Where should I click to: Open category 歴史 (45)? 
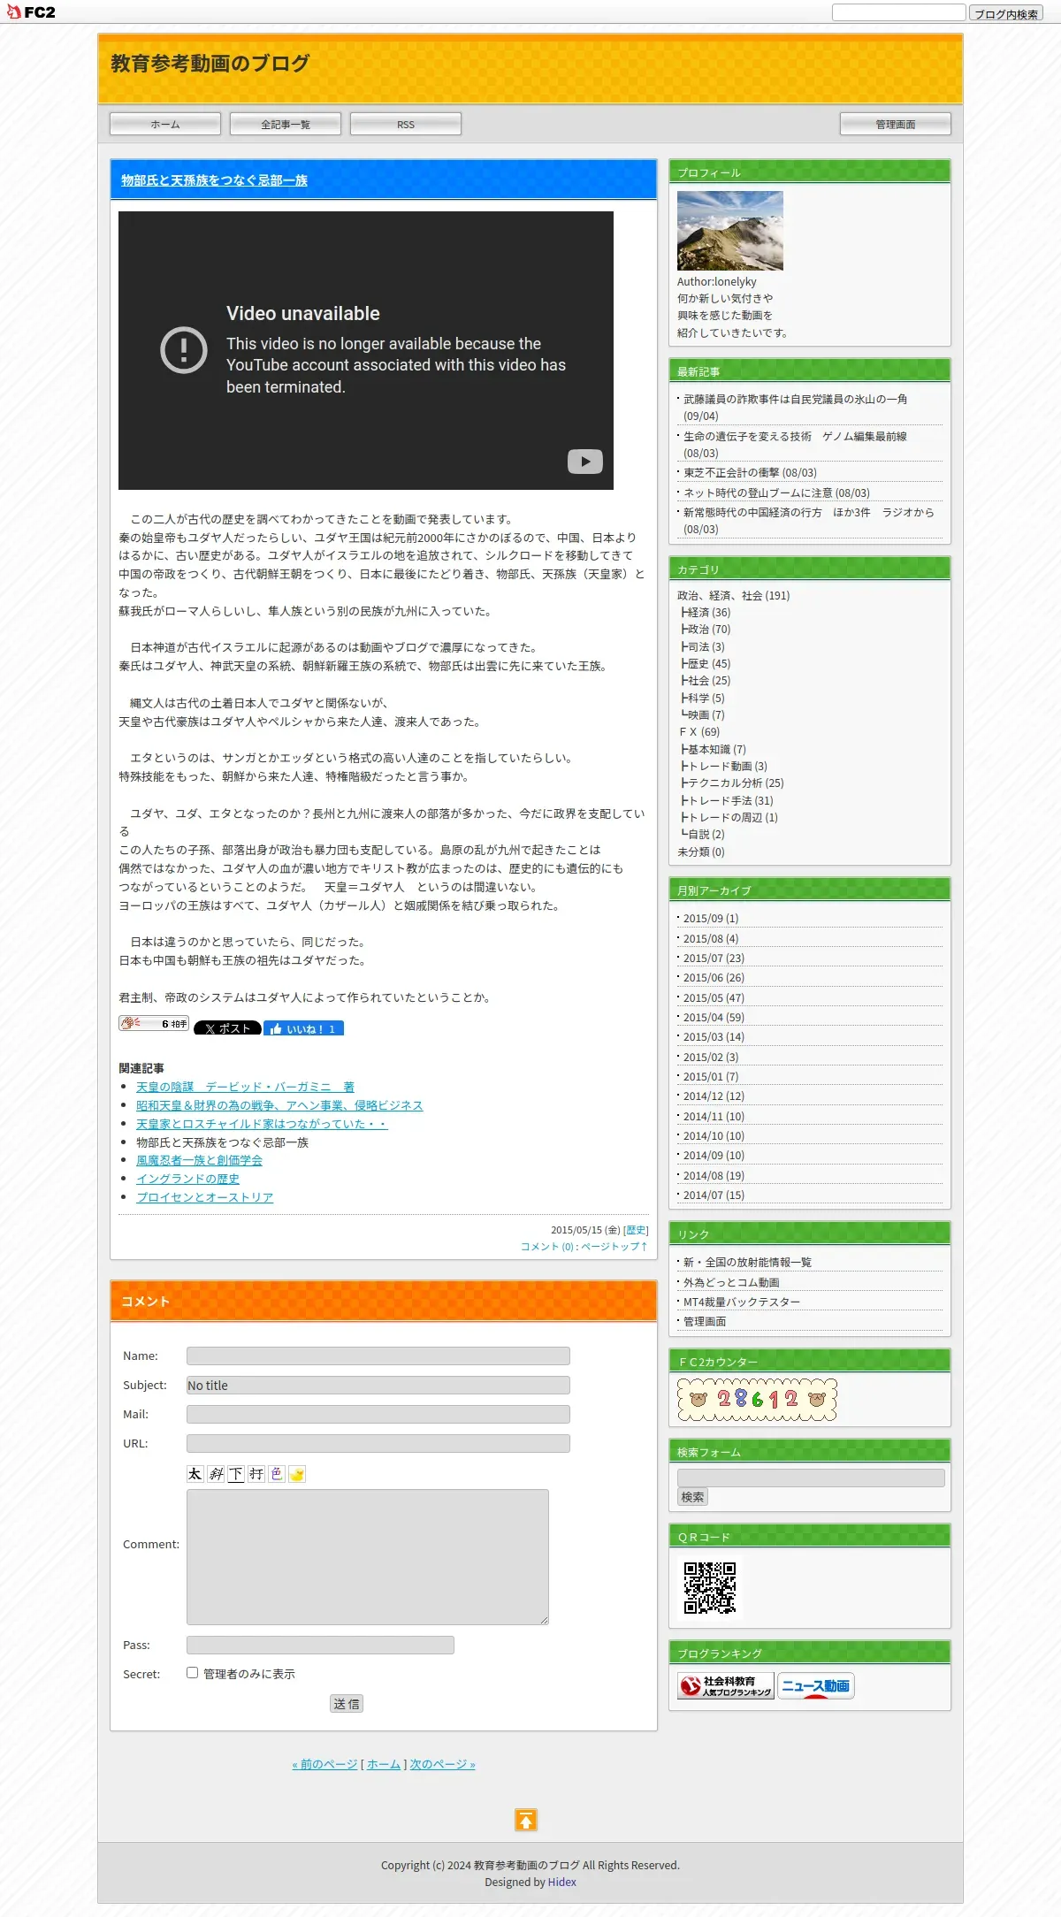pos(709,663)
